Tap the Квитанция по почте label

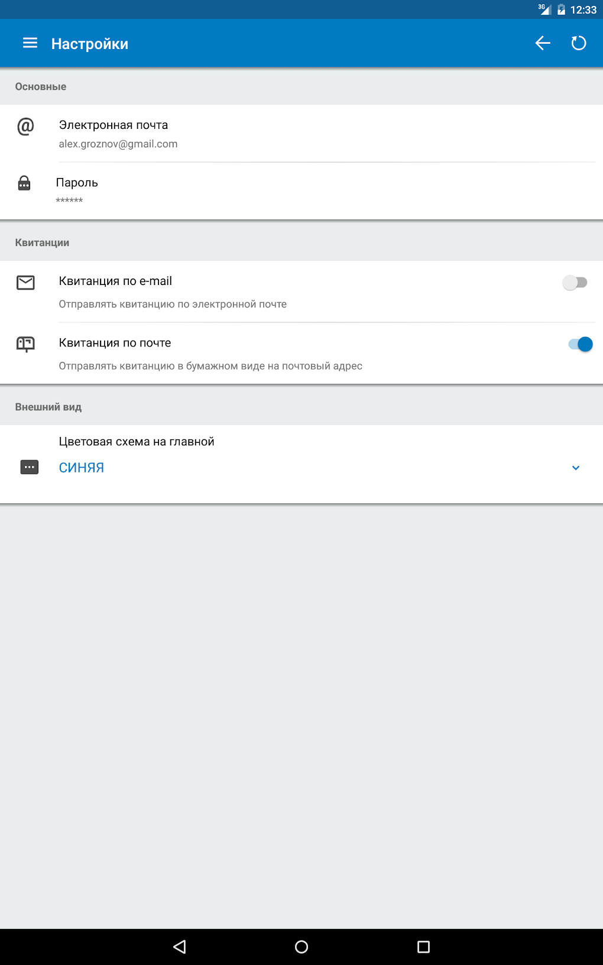(115, 343)
